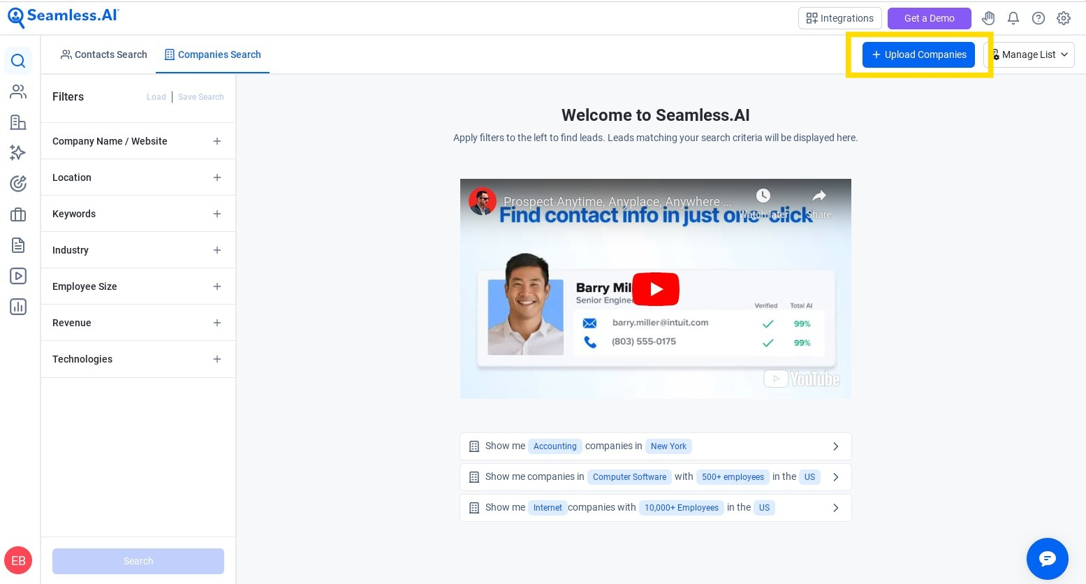
Task: Click the Upload Companies button
Action: 918,54
